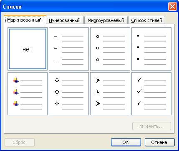Click the Изменить... button

click(x=151, y=126)
